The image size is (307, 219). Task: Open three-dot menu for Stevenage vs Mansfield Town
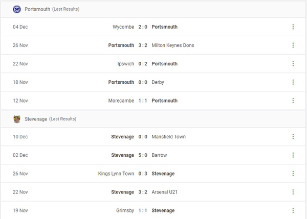click(293, 137)
